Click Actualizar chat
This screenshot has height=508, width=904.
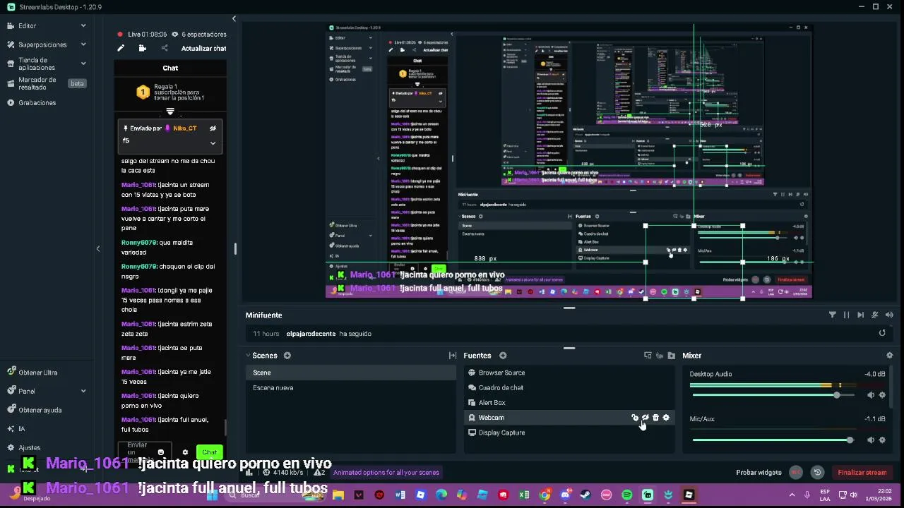coord(203,49)
